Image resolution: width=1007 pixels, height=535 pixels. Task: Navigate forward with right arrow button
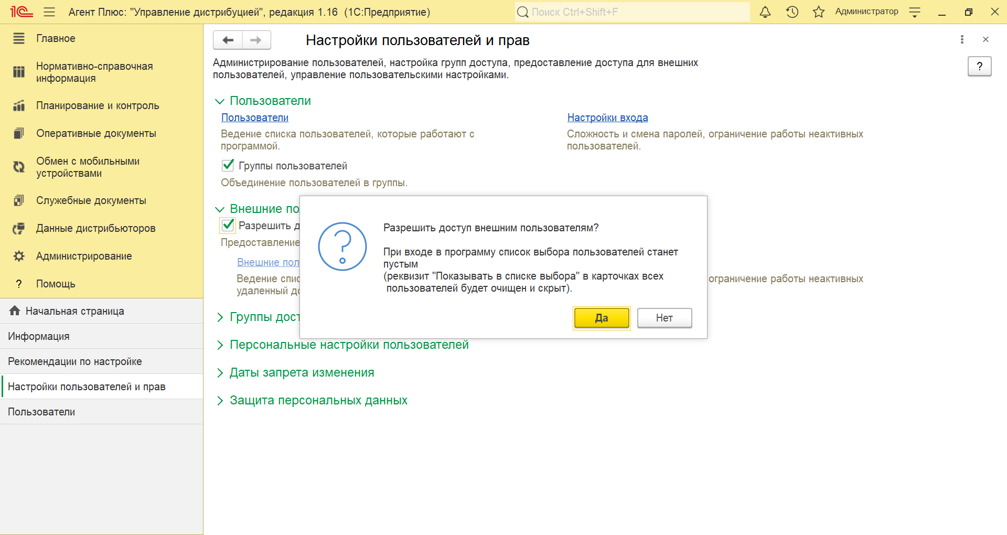(x=256, y=40)
